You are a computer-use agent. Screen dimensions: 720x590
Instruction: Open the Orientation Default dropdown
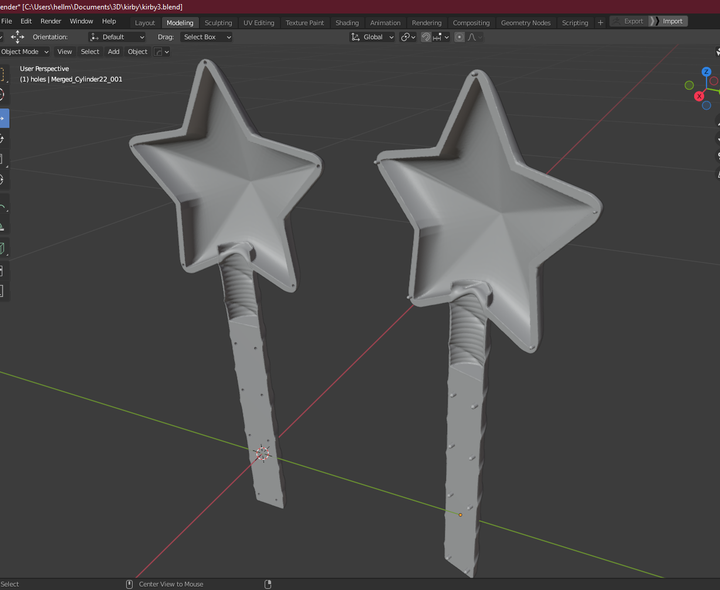tap(117, 37)
